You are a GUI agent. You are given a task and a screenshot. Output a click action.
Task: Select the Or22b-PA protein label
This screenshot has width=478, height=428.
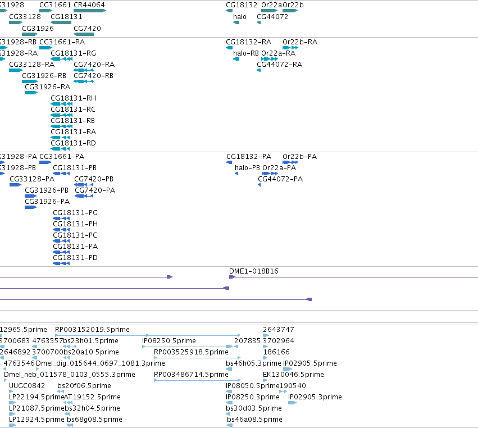(x=300, y=157)
